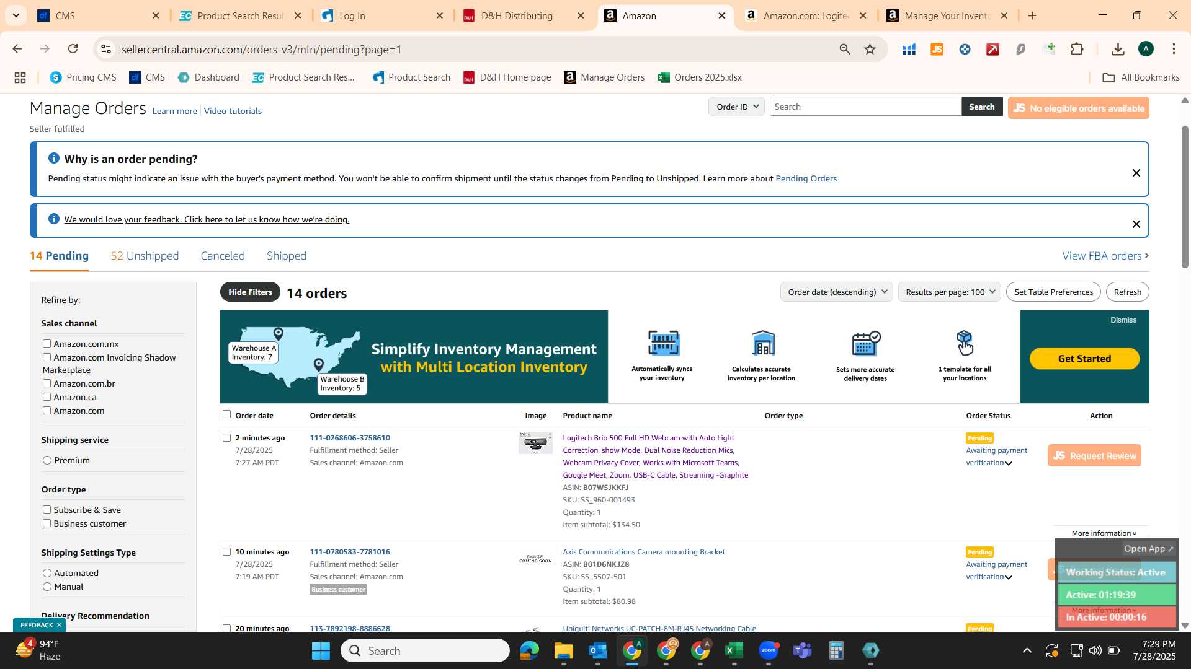Click the red Adobe Acrobat extension icon
The height and width of the screenshot is (669, 1191).
coord(993,49)
